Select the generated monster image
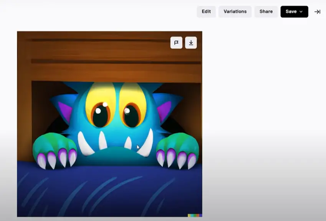The width and height of the screenshot is (326, 221). pyautogui.click(x=109, y=124)
